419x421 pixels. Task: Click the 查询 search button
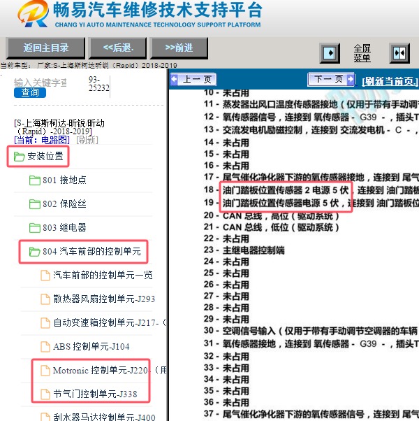pos(30,92)
